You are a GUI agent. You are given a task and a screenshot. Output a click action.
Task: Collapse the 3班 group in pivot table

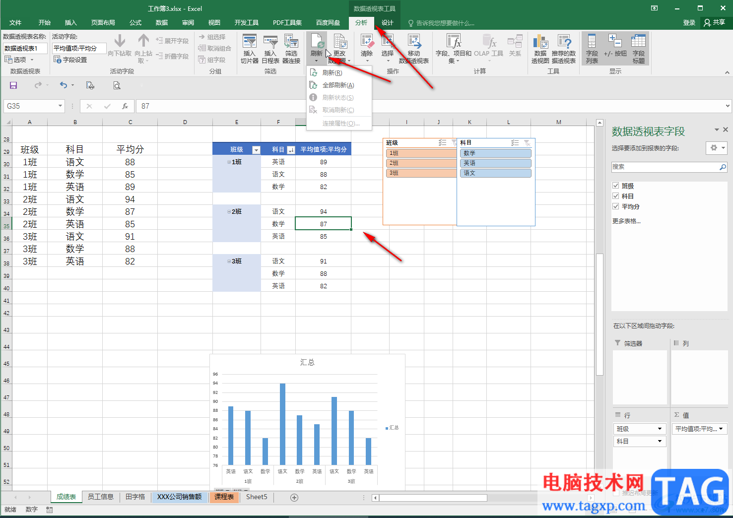[229, 261]
